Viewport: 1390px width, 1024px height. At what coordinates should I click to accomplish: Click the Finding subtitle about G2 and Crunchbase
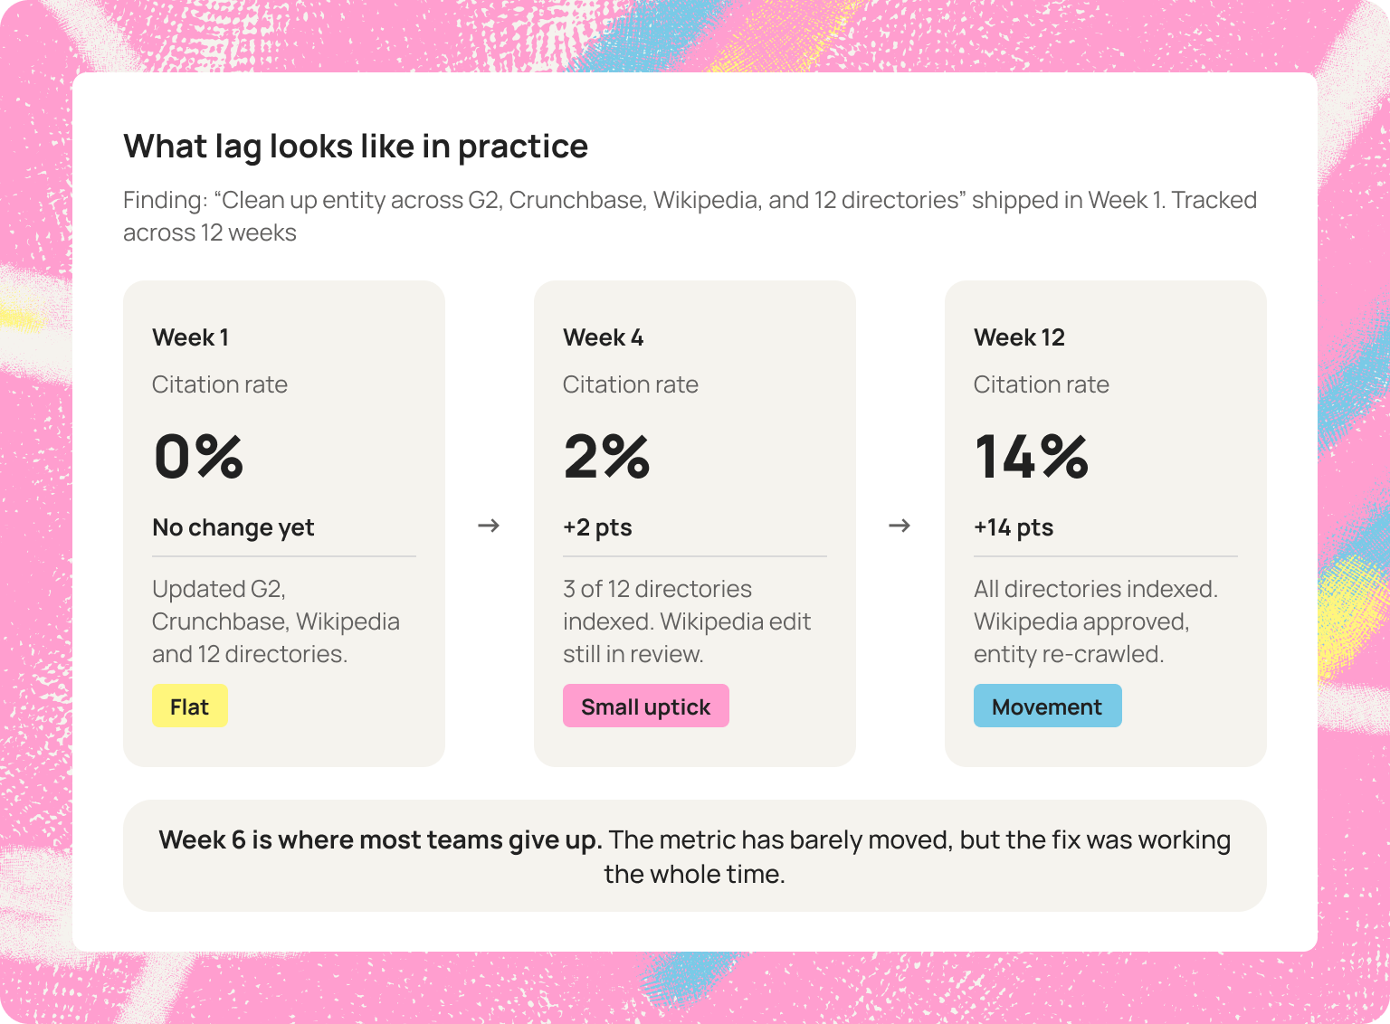click(690, 216)
